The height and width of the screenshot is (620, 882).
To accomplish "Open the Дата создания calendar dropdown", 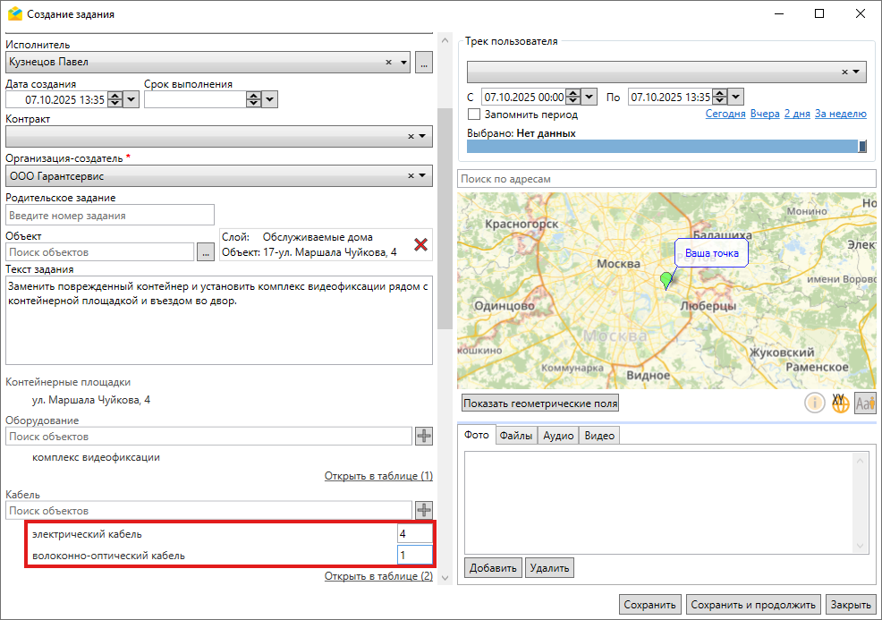I will [x=131, y=100].
